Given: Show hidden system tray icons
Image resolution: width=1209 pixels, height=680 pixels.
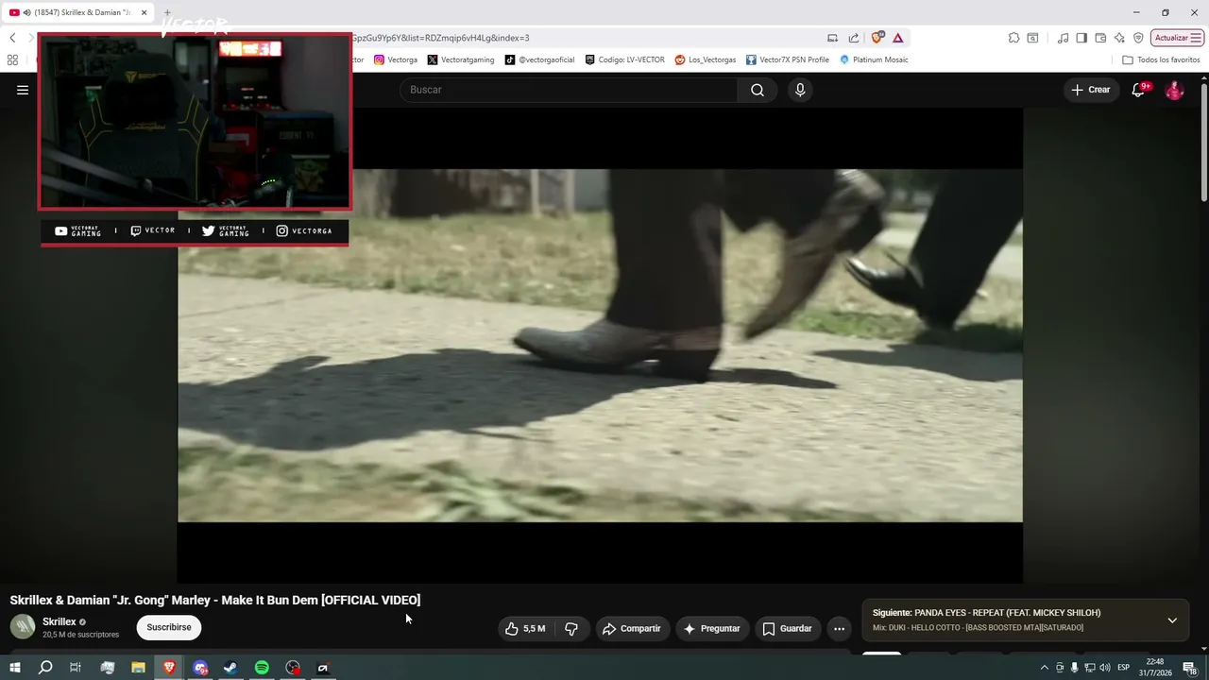Looking at the screenshot, I should pyautogui.click(x=1044, y=668).
